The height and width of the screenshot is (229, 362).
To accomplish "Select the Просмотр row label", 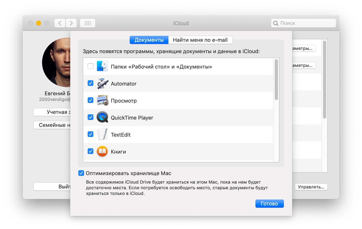I will [x=124, y=101].
